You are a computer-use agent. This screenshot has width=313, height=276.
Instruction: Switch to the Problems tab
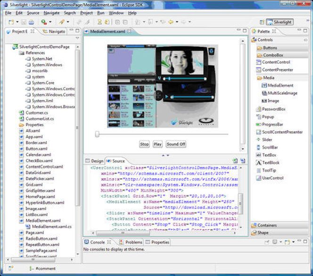[131, 242]
